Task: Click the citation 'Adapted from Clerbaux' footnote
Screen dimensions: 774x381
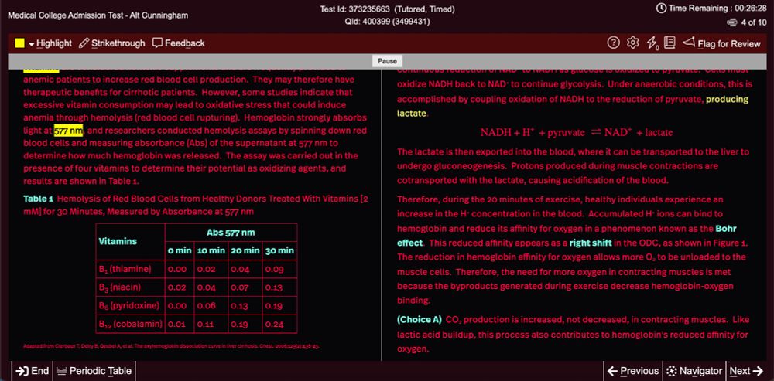Action: [171, 346]
